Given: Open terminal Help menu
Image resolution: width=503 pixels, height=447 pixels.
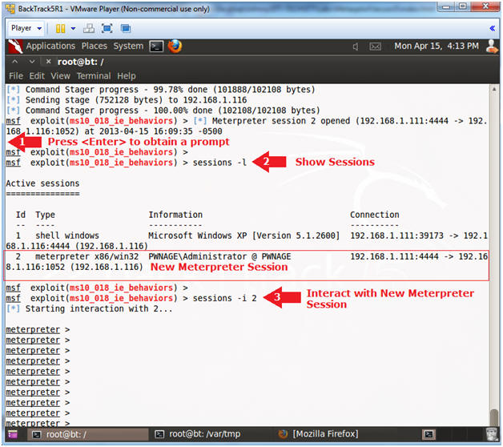Looking at the screenshot, I should pyautogui.click(x=127, y=76).
